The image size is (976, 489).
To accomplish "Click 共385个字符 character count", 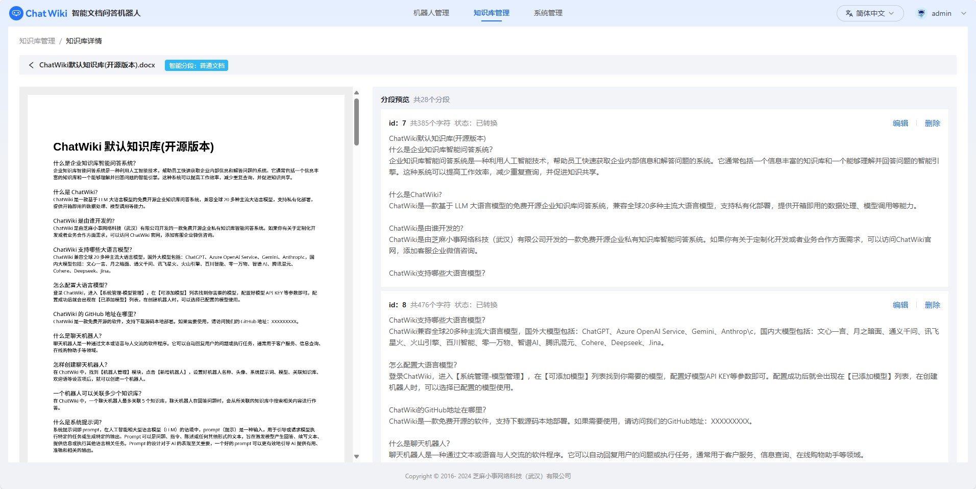I will click(x=430, y=123).
